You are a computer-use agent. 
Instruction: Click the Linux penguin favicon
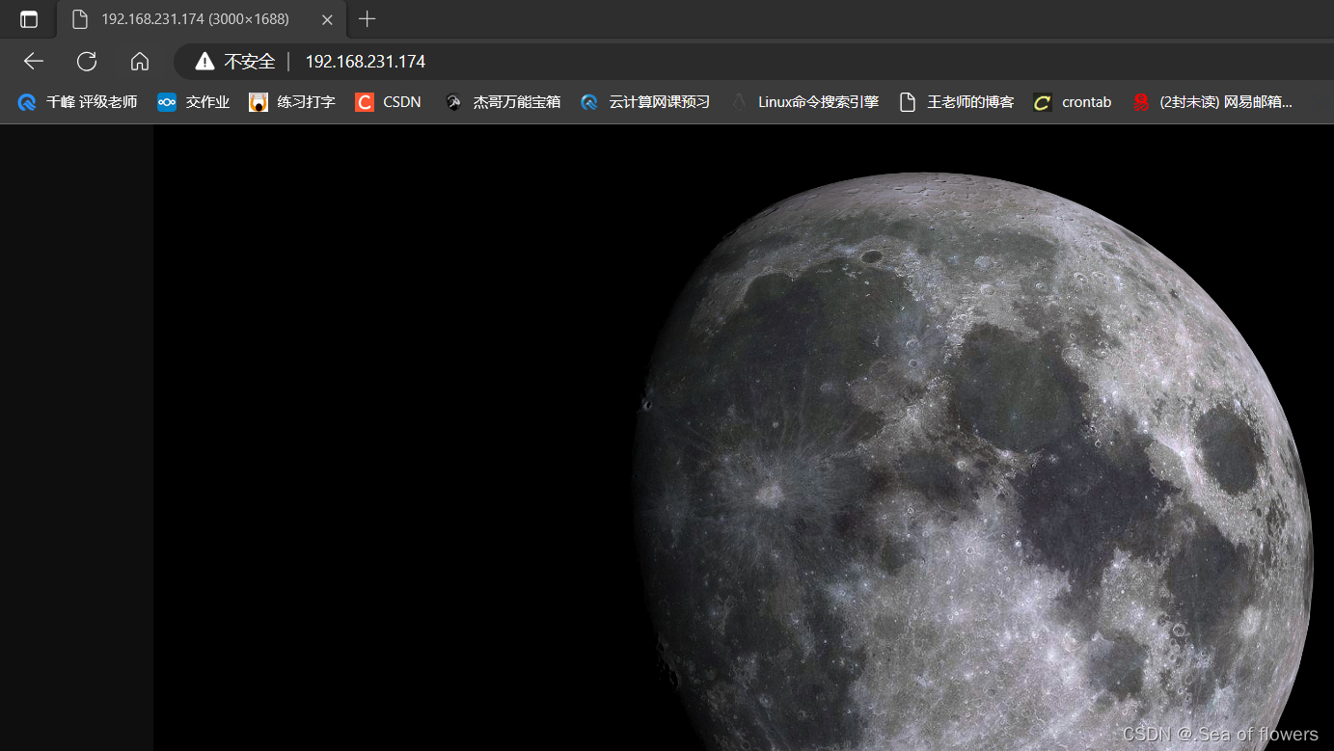point(739,102)
